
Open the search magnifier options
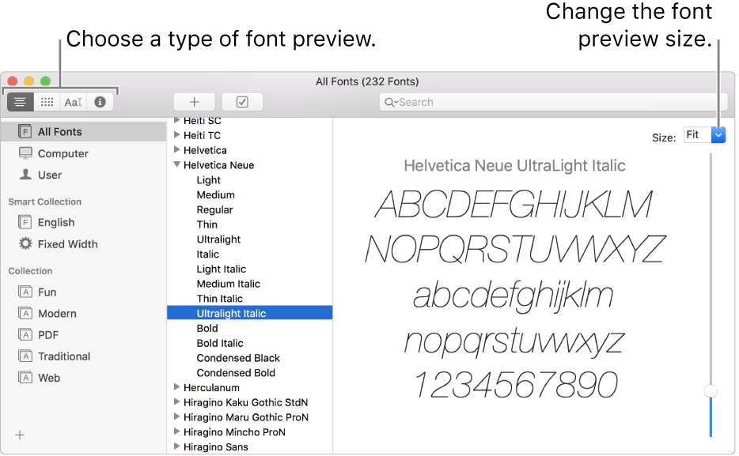[x=391, y=102]
